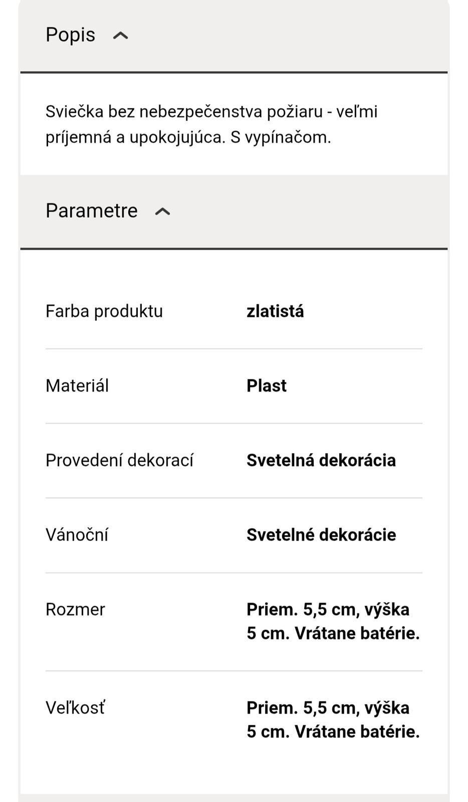468x802 pixels.
Task: Select the 'Provedení dekorací' parameter label
Action: tap(119, 461)
